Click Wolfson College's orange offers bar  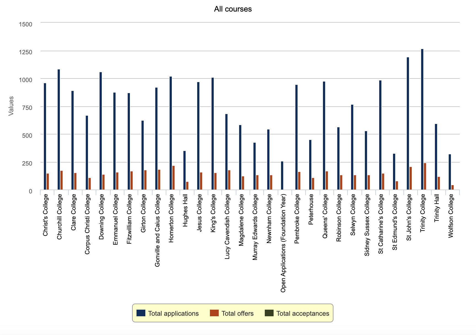453,187
